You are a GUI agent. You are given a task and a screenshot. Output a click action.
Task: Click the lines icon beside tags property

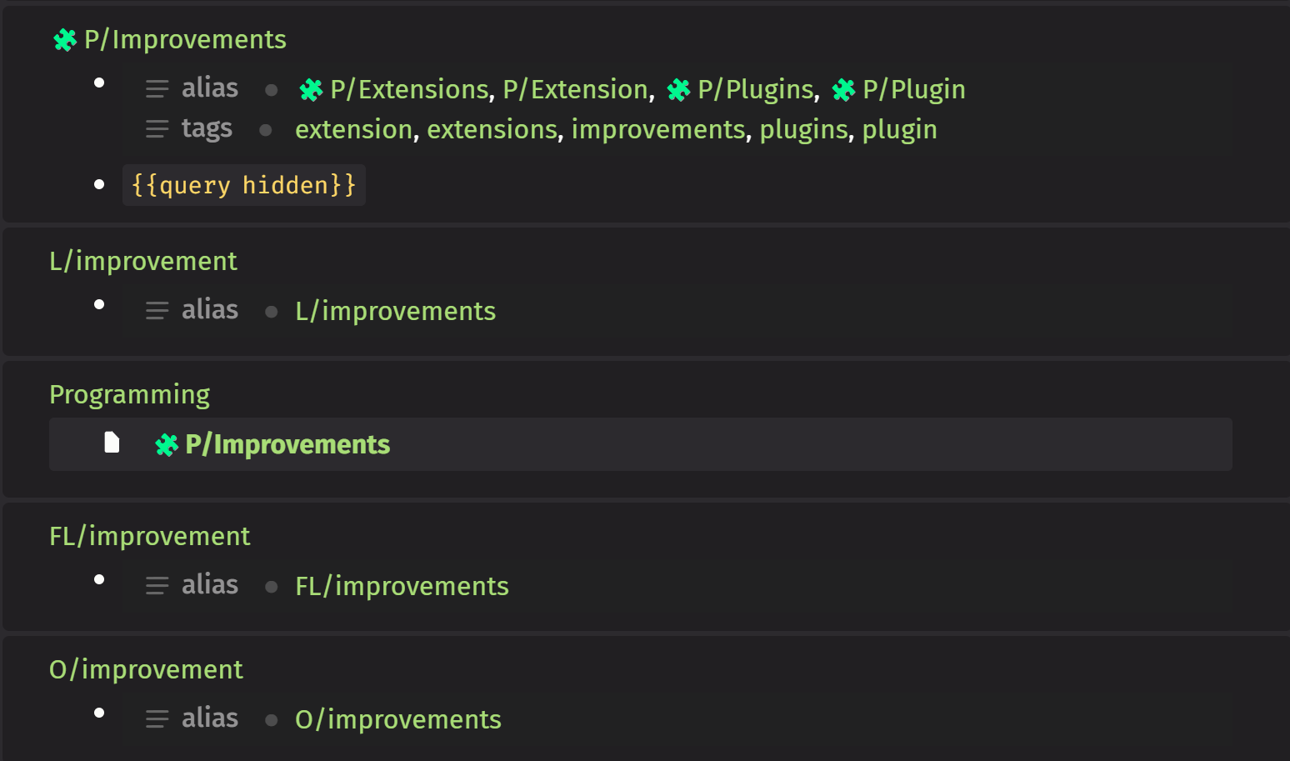157,129
